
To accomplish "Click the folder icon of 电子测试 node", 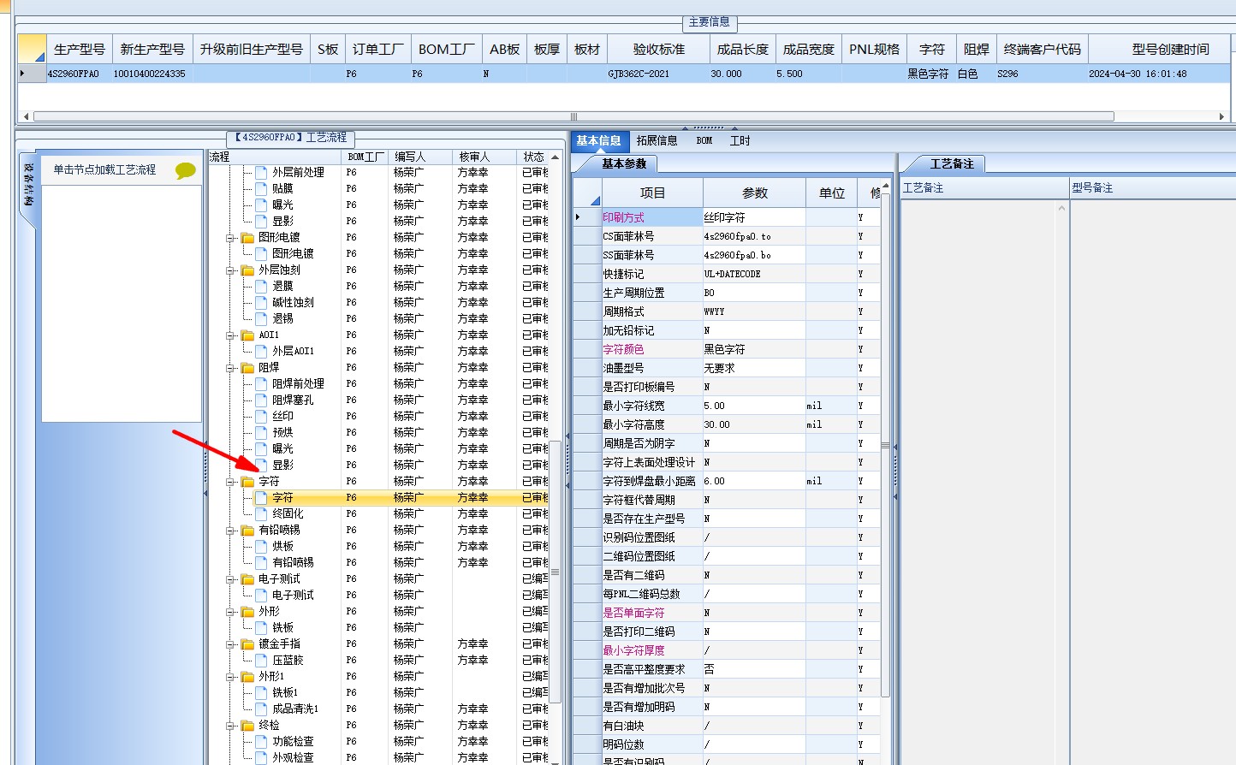I will pyautogui.click(x=247, y=579).
